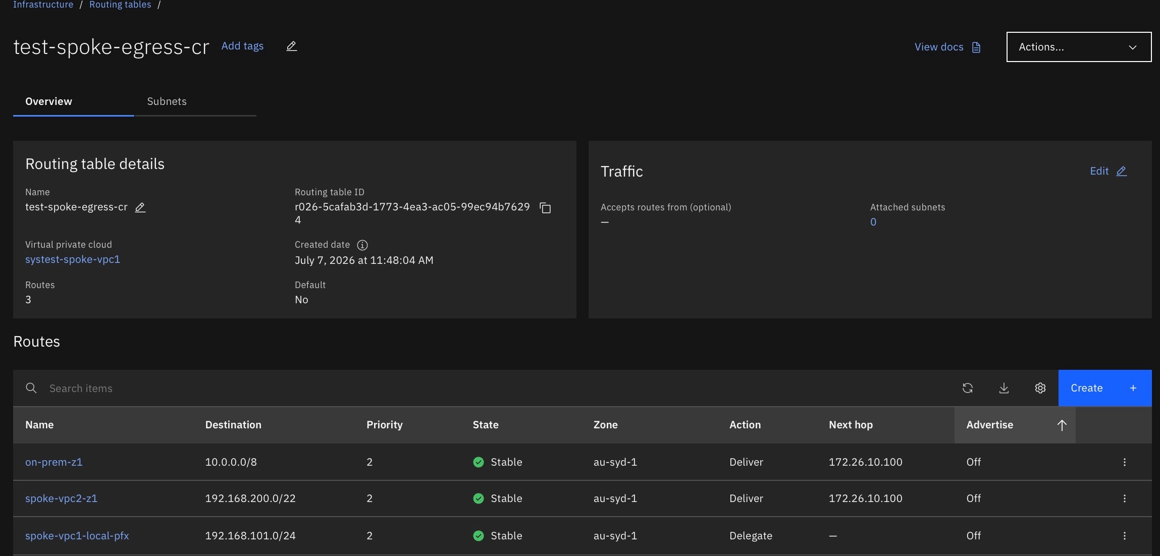Viewport: 1160px width, 556px height.
Task: Click the Traffic Edit pencil icon
Action: (x=1121, y=171)
